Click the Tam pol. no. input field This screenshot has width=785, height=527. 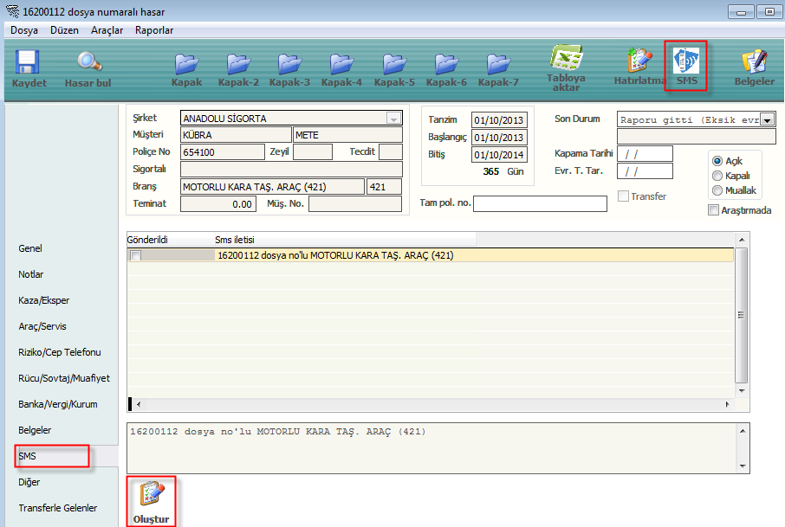pyautogui.click(x=540, y=203)
